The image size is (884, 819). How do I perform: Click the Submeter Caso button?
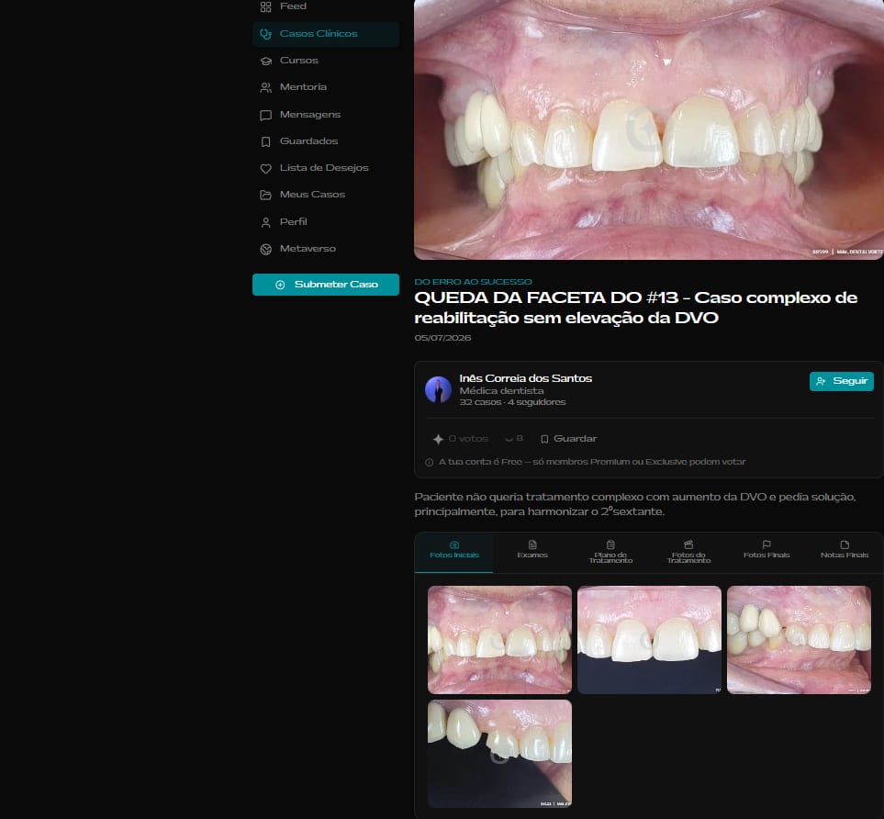(326, 285)
